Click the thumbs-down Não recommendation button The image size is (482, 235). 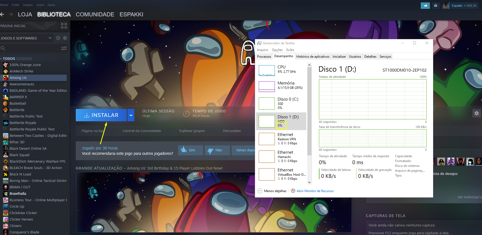(217, 150)
